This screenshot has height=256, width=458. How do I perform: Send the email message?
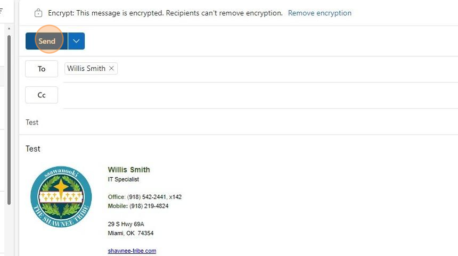(x=46, y=41)
